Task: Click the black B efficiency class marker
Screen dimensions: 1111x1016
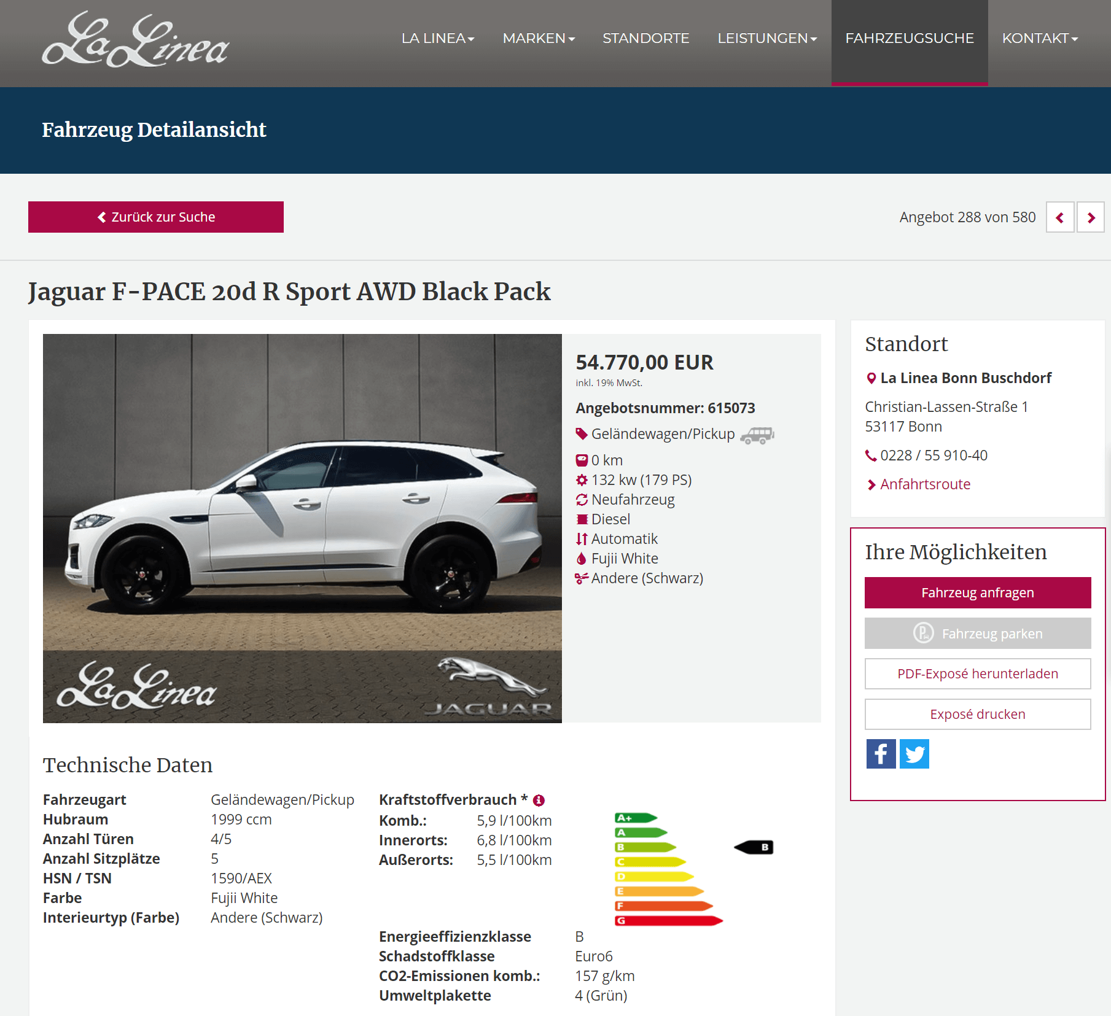Action: pos(754,847)
